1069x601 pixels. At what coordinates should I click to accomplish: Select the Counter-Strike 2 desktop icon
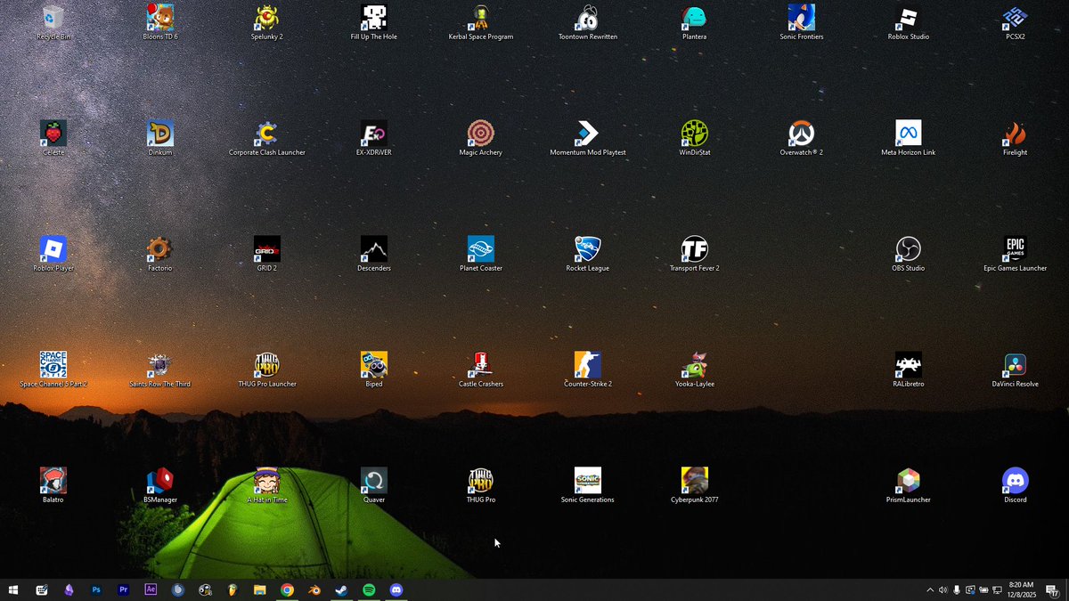tap(588, 370)
